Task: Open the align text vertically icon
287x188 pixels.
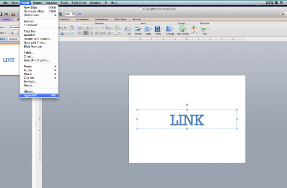Action: pos(118,33)
